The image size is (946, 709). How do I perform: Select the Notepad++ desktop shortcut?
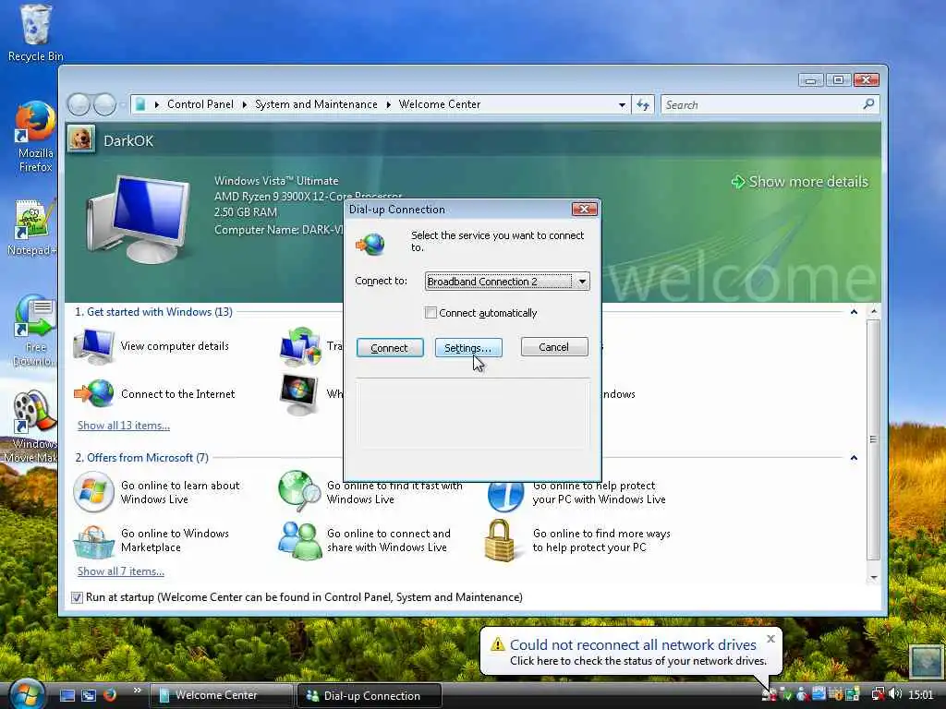point(33,228)
